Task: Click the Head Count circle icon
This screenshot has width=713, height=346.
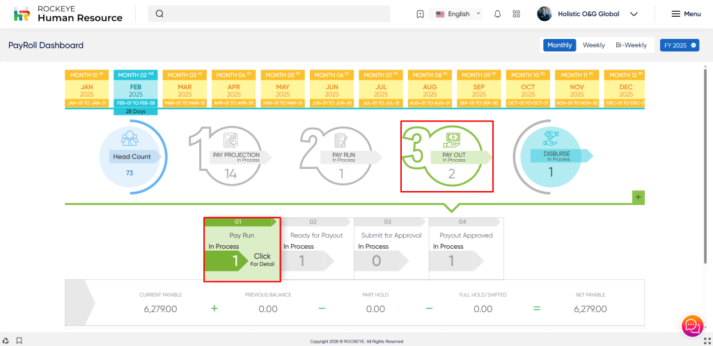Action: pos(130,139)
